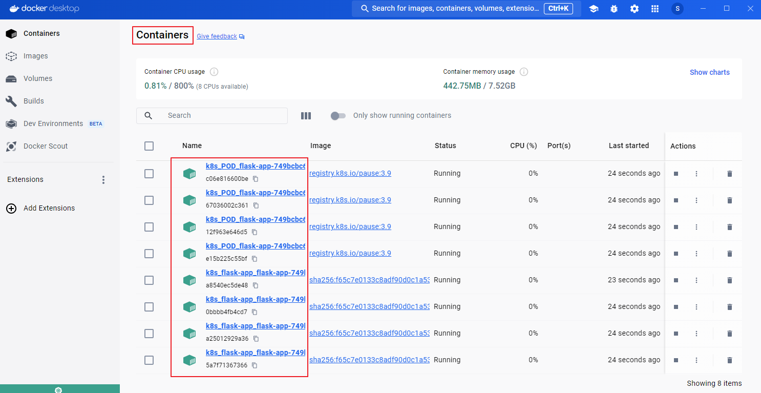This screenshot has height=393, width=761.
Task: Click info icon beside Container CPU usage
Action: 215,72
